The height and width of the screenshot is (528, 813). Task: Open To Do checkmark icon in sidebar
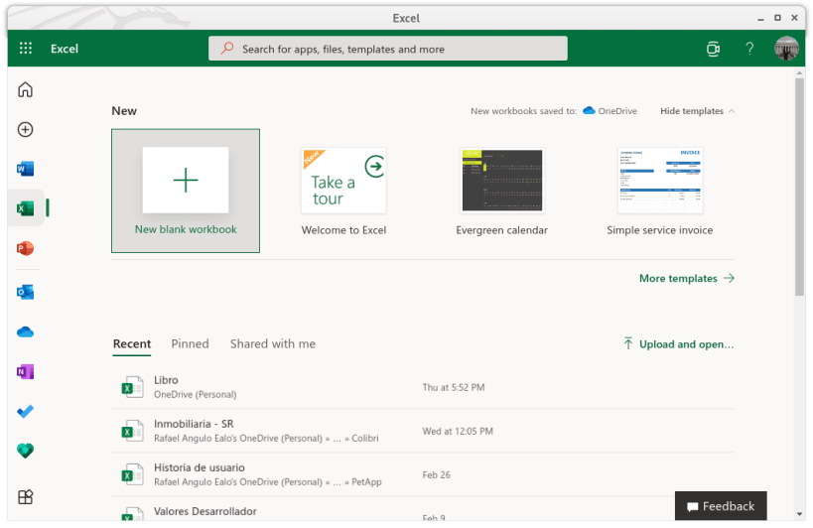point(26,412)
